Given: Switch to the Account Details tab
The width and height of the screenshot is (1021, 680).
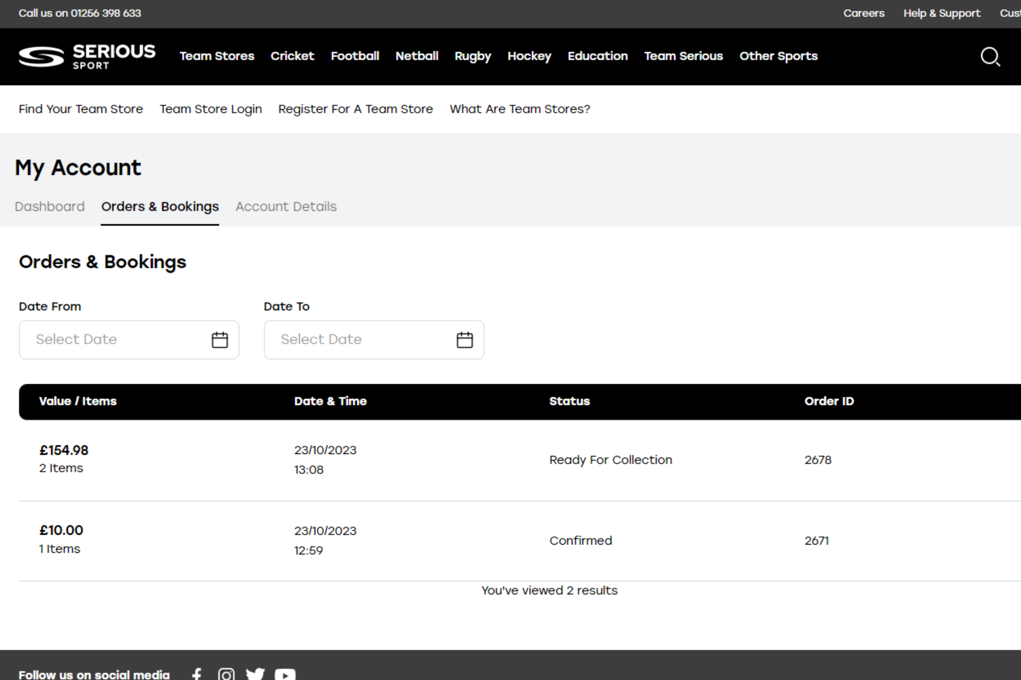Looking at the screenshot, I should pos(286,206).
